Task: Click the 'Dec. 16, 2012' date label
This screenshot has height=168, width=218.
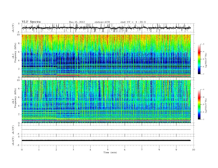Action: click(77, 22)
